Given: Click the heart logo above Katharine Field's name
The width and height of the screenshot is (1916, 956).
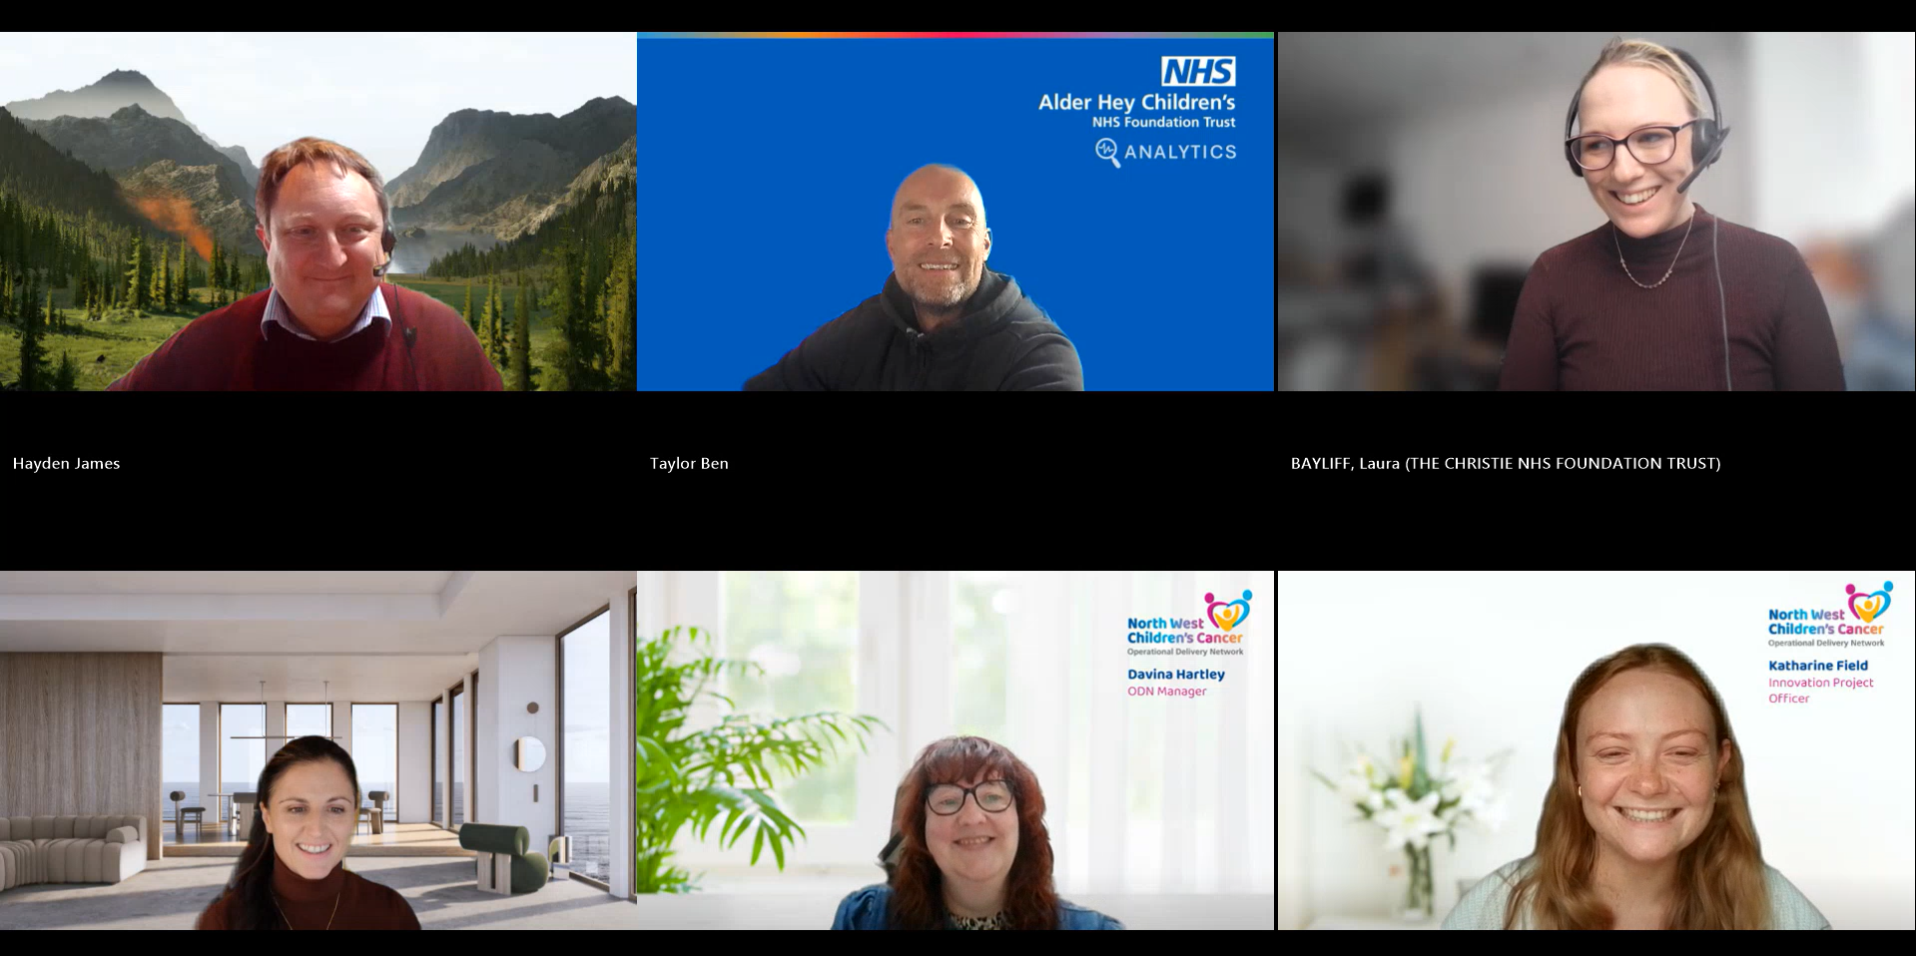Looking at the screenshot, I should click(1868, 602).
